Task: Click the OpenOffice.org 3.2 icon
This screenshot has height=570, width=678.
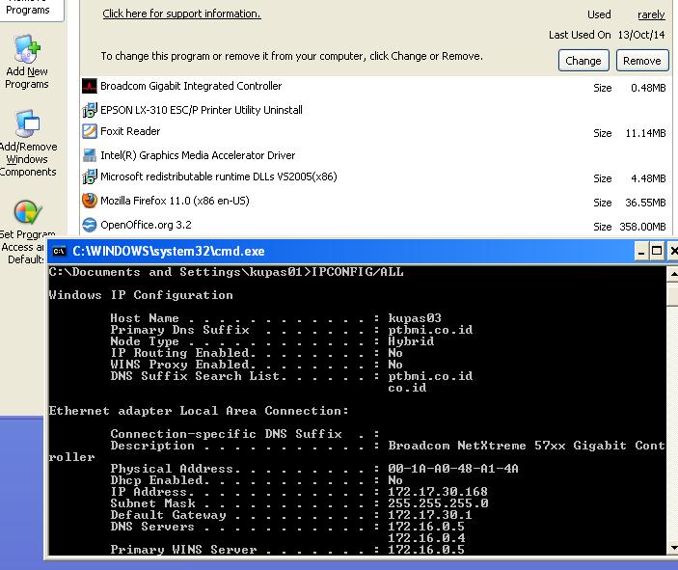Action: click(90, 225)
